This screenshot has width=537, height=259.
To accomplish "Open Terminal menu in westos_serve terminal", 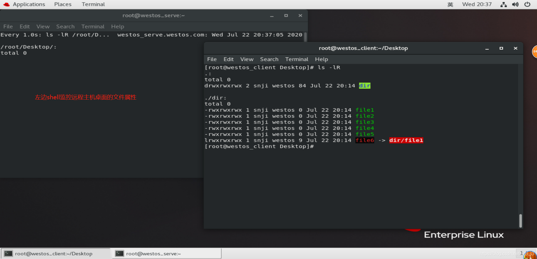I will (x=93, y=27).
